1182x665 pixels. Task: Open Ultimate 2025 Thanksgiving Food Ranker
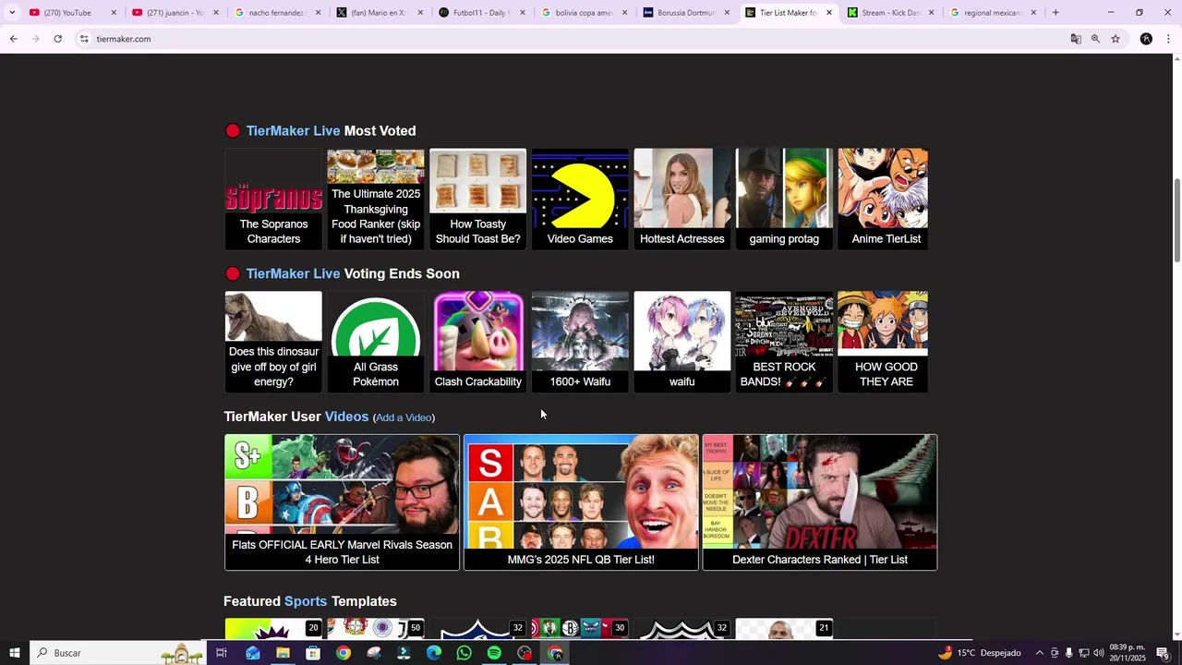[x=375, y=199]
